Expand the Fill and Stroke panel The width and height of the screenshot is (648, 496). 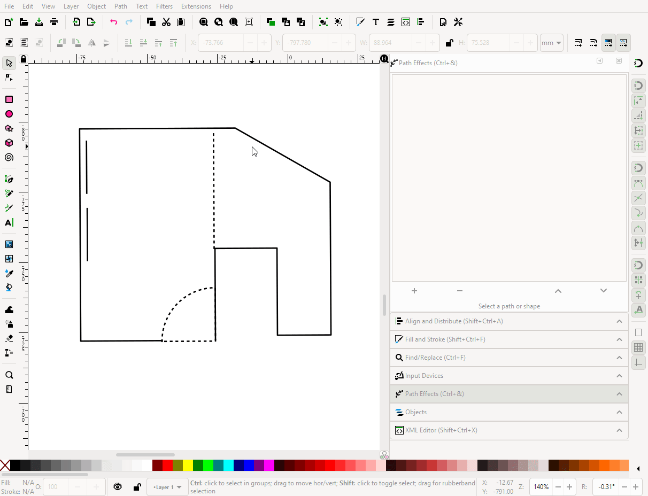(509, 339)
